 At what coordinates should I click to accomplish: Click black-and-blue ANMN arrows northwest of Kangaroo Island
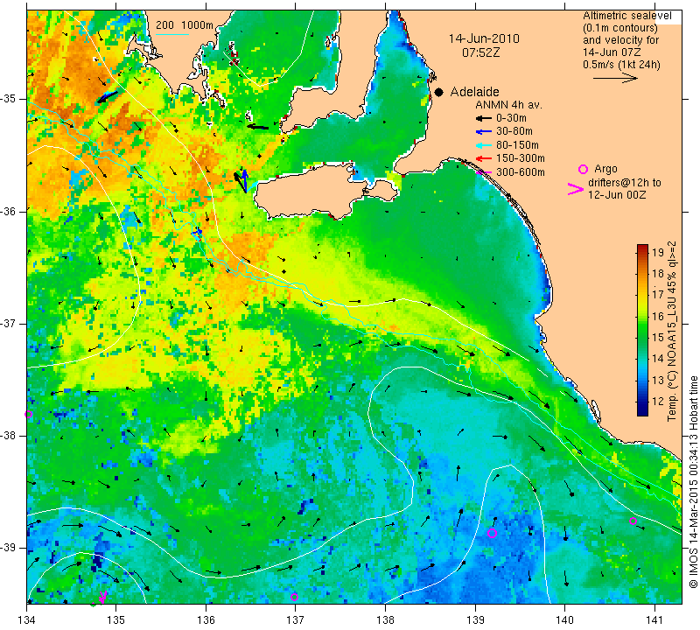tap(241, 180)
